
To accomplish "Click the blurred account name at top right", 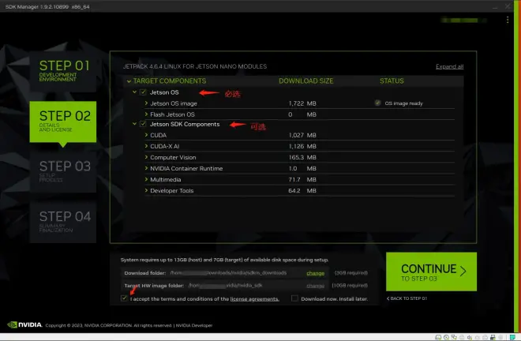I will [x=464, y=21].
